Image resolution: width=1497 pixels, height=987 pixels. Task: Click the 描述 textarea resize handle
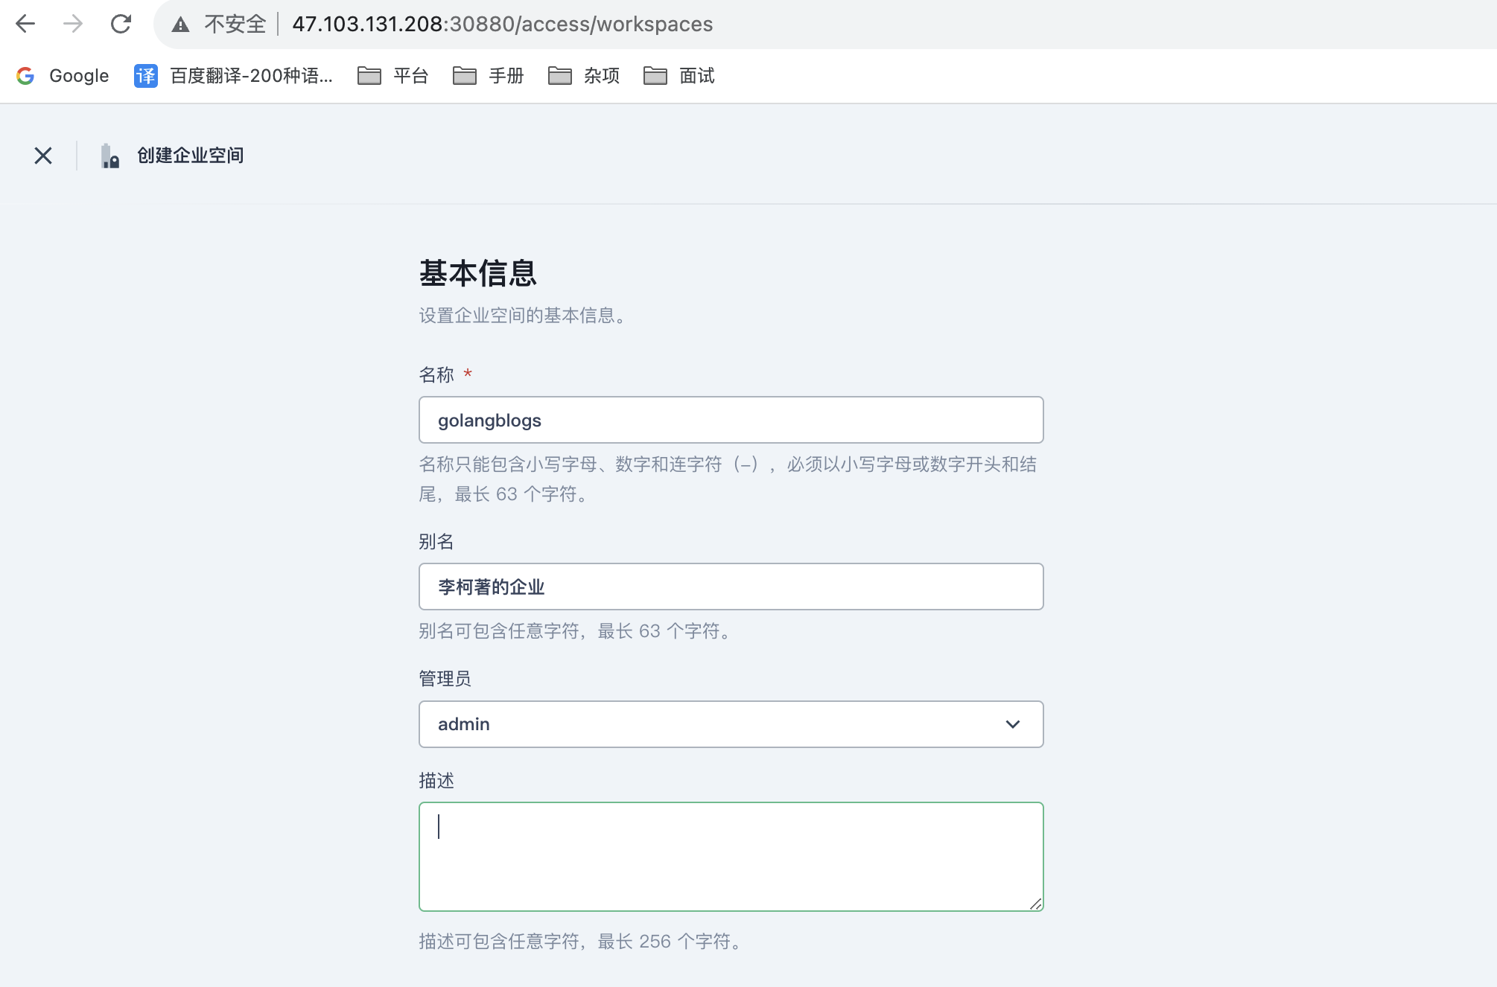tap(1035, 904)
